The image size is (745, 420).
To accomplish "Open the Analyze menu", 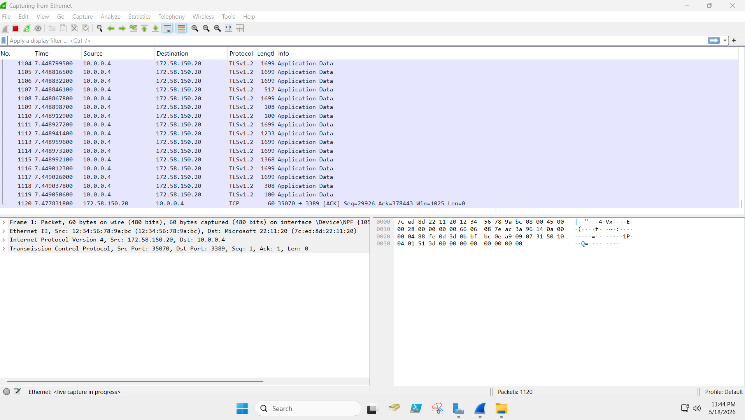I will point(110,17).
